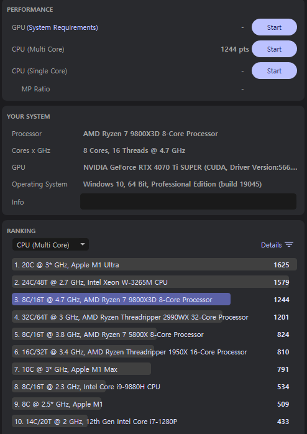This screenshot has height=434, width=307.
Task: Select the Intel Xeon W-3265M ranking bar
Action: 150,282
